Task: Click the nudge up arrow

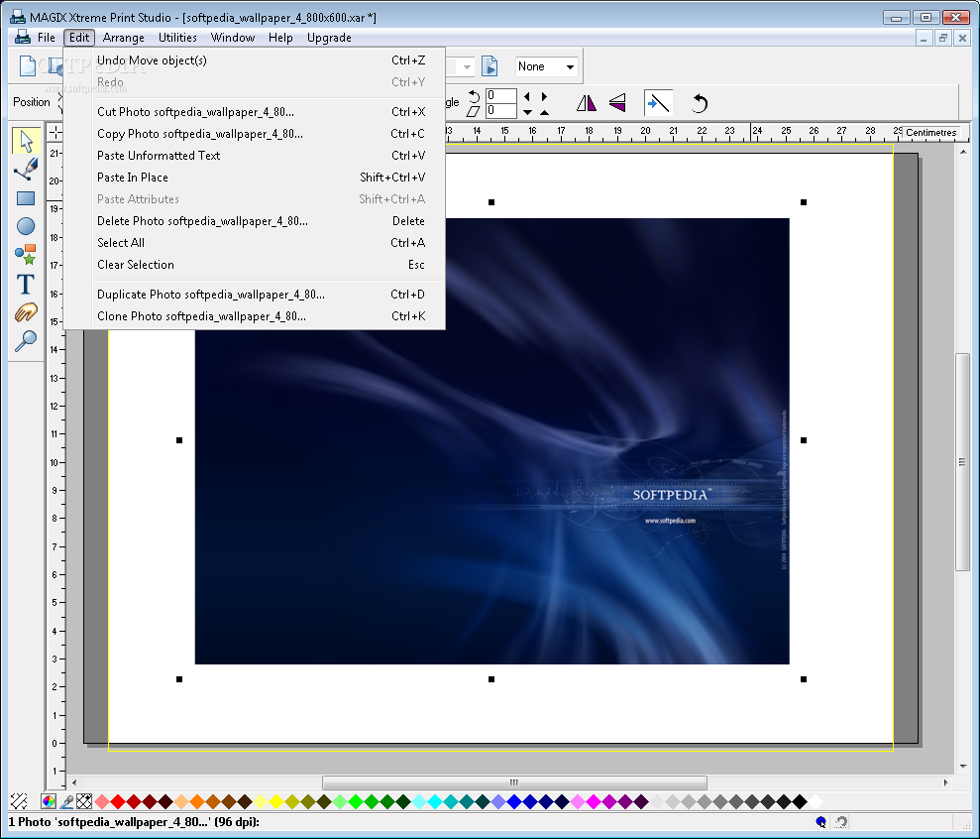Action: (544, 113)
